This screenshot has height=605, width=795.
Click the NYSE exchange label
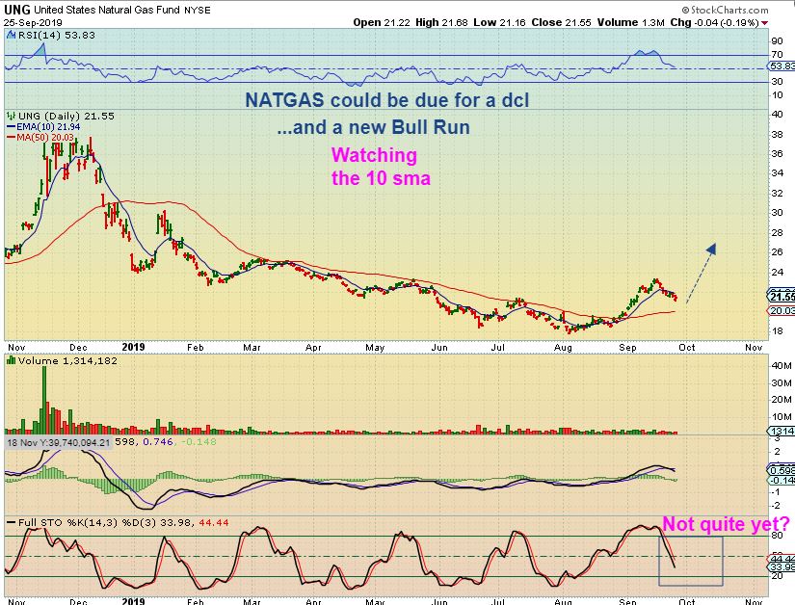pyautogui.click(x=198, y=11)
